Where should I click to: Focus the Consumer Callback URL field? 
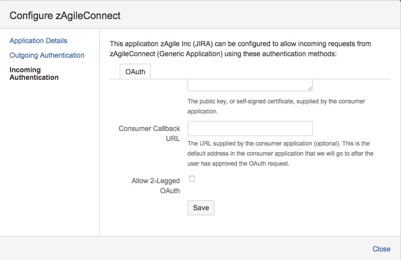pos(250,128)
